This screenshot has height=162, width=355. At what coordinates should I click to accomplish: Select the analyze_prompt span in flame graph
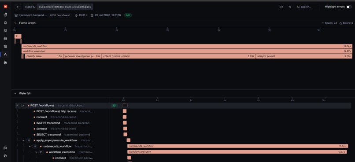[x=304, y=56]
